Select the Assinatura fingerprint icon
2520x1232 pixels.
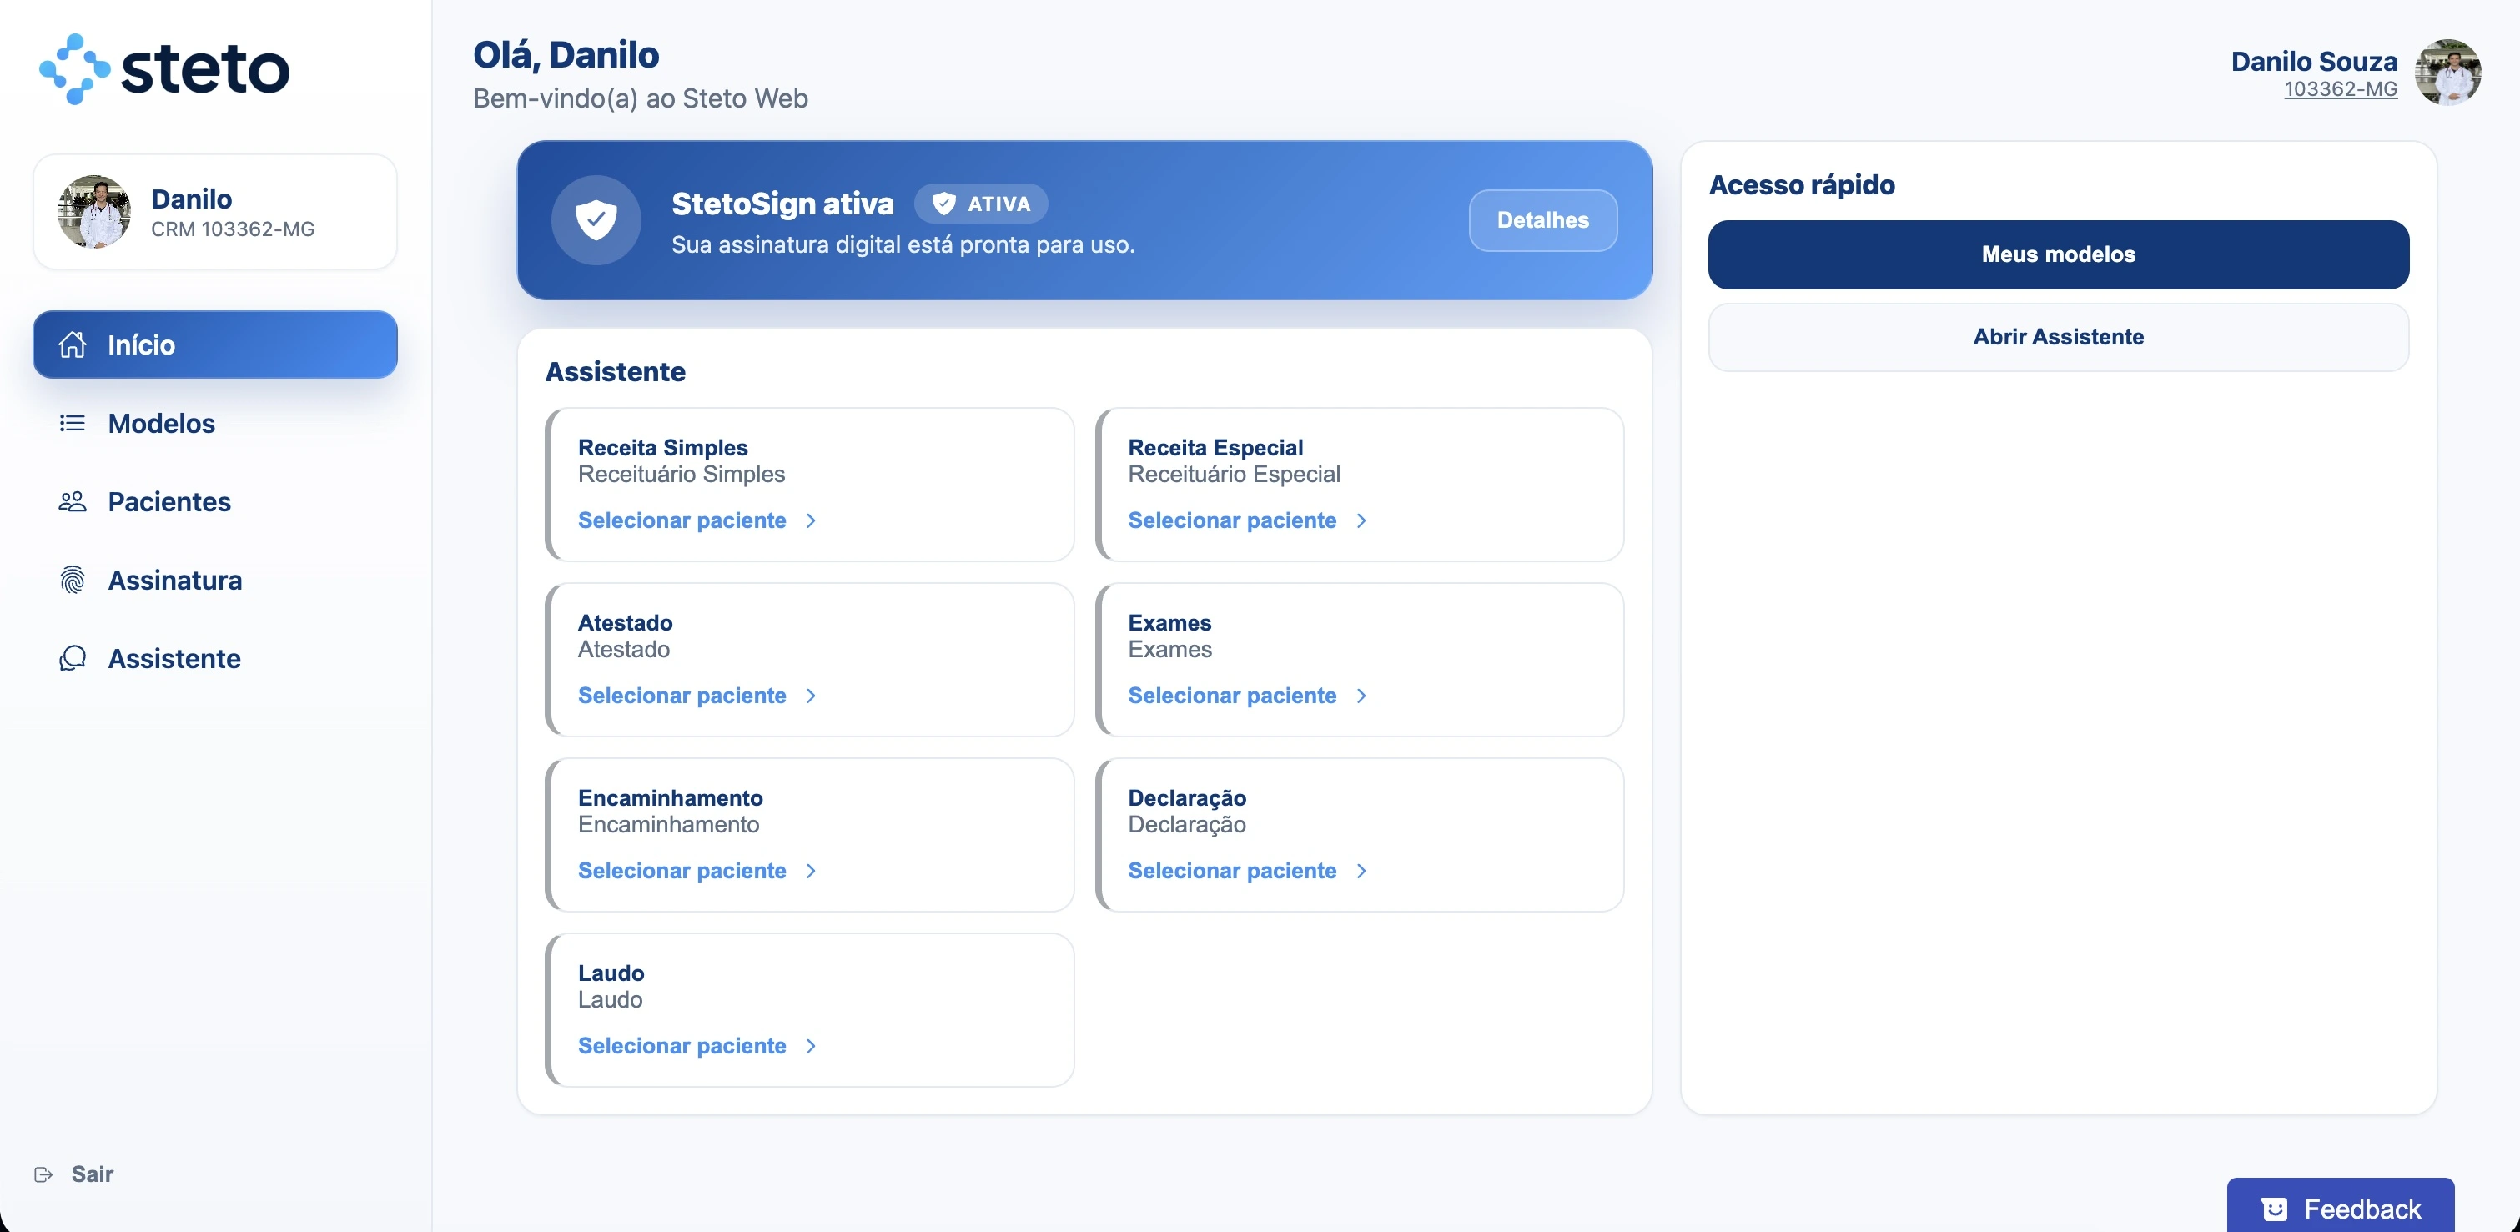(73, 580)
